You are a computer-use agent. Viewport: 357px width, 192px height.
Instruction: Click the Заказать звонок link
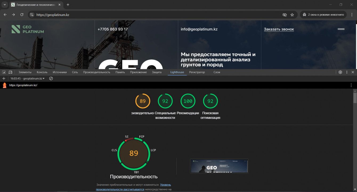[279, 29]
